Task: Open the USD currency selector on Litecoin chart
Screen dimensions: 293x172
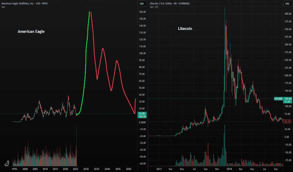Action: click(287, 4)
